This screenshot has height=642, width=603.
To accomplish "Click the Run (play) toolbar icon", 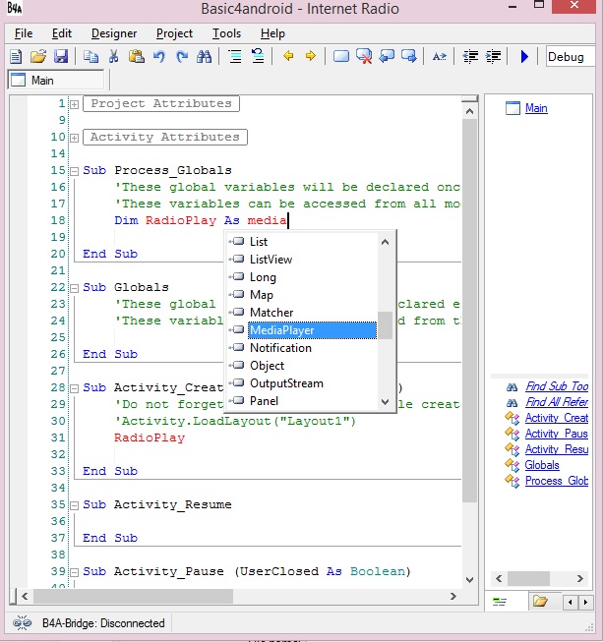I will (524, 57).
